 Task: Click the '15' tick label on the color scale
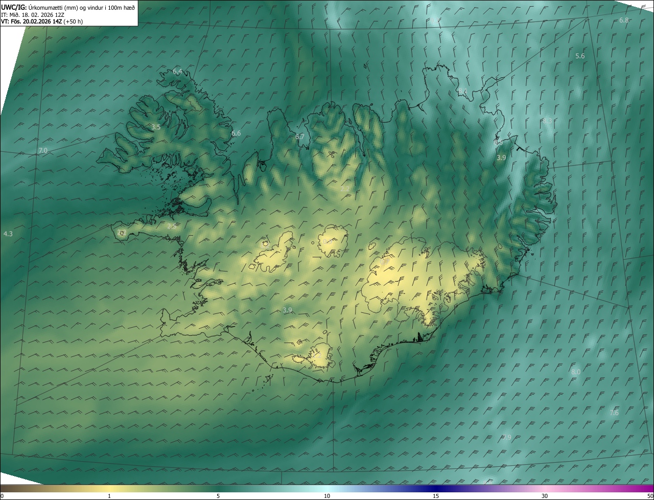pyautogui.click(x=436, y=496)
